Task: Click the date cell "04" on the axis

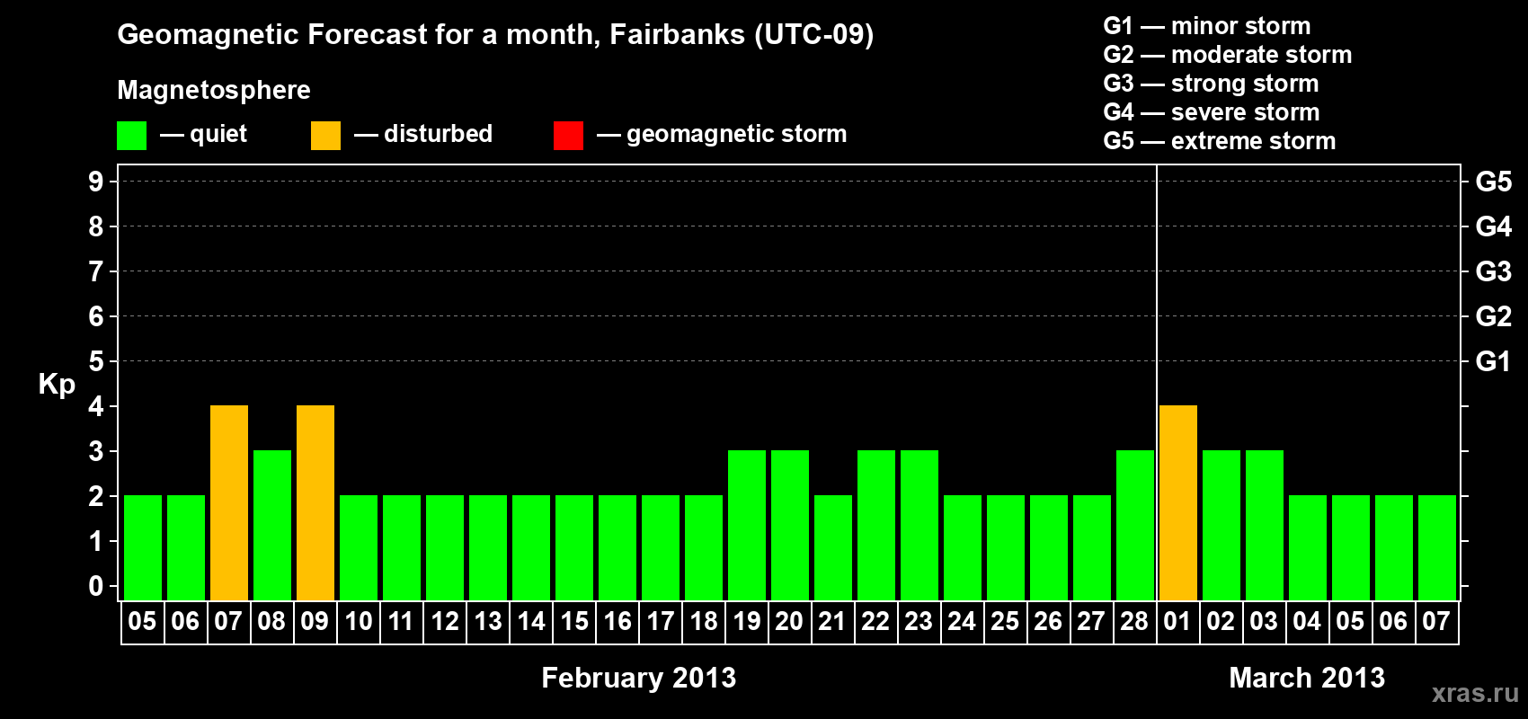Action: pos(1308,622)
